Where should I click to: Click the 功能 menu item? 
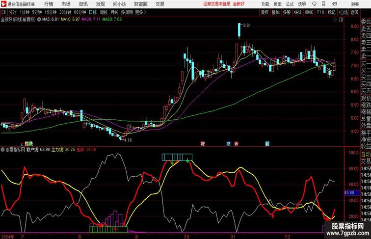coord(265,4)
